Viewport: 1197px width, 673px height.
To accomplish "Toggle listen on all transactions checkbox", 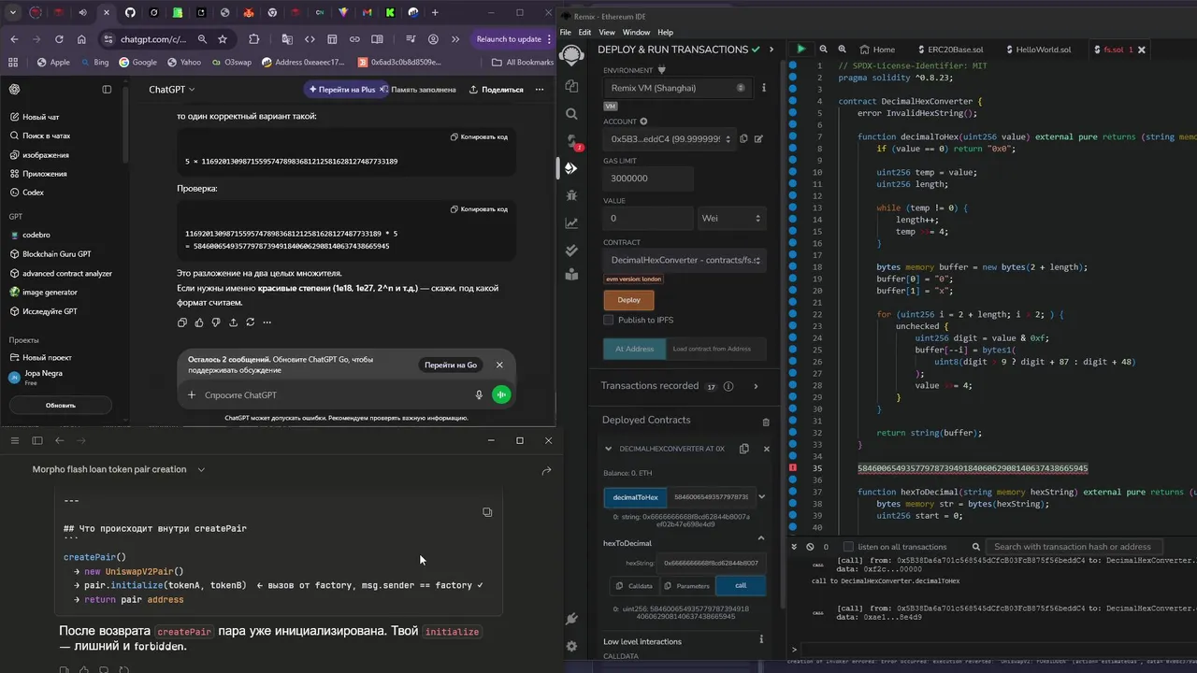I will point(848,547).
